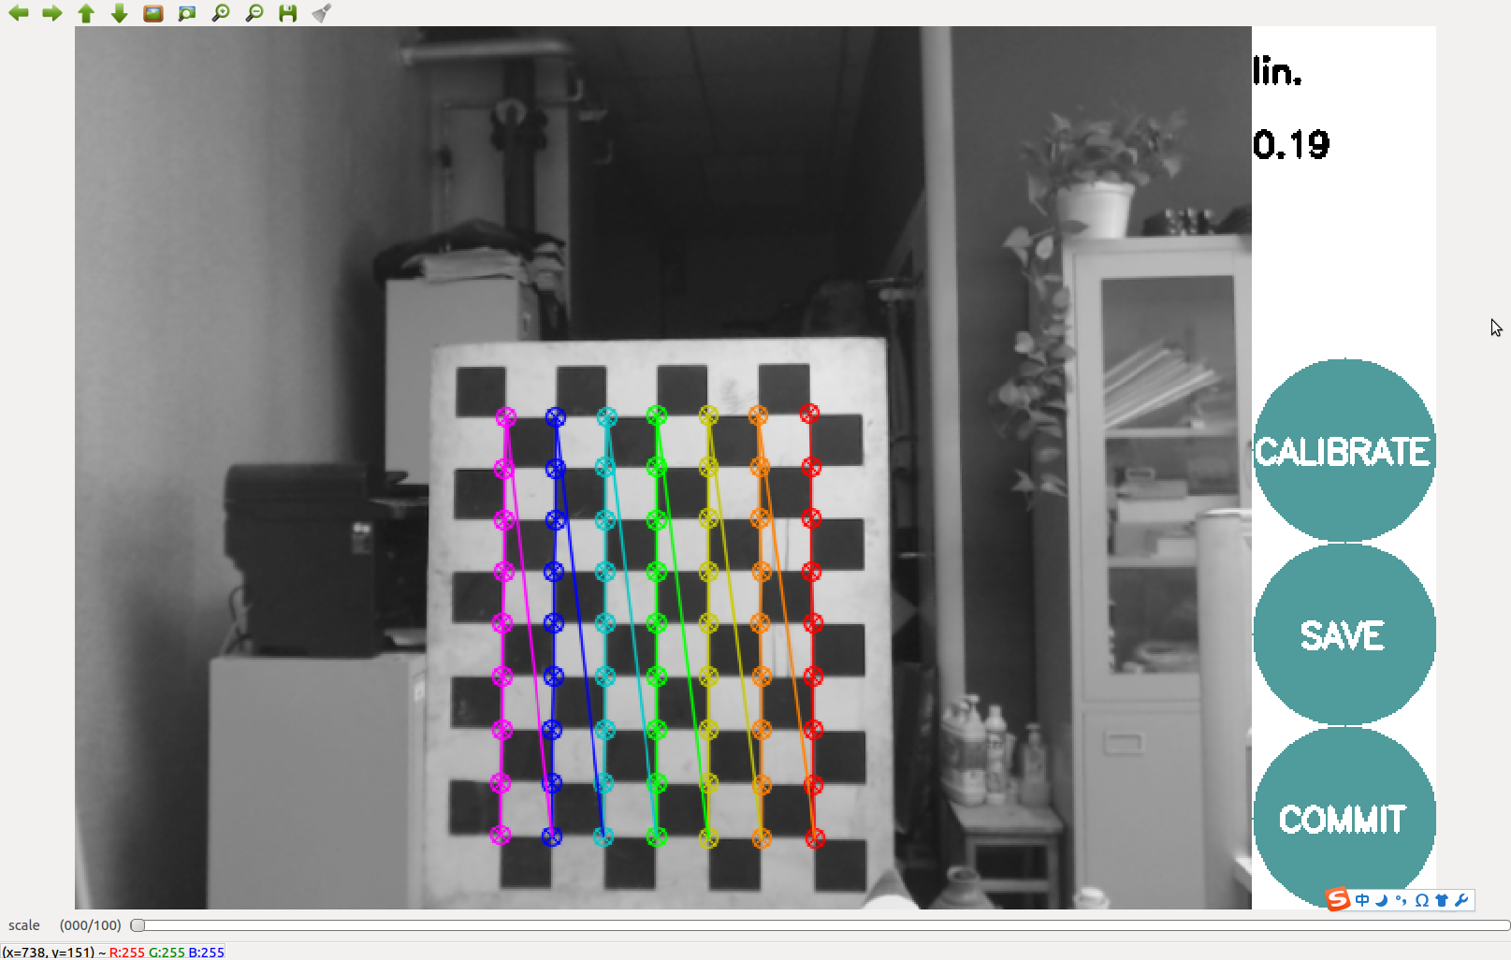The height and width of the screenshot is (960, 1511).
Task: Toggle Chinese/English input with the 中 icon
Action: 1362,899
